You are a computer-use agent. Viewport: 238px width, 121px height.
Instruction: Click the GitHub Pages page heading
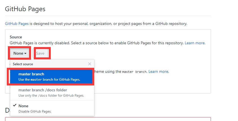click(x=25, y=9)
